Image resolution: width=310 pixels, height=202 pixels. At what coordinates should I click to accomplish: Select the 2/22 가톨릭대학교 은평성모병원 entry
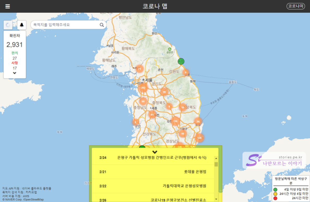tap(153, 186)
